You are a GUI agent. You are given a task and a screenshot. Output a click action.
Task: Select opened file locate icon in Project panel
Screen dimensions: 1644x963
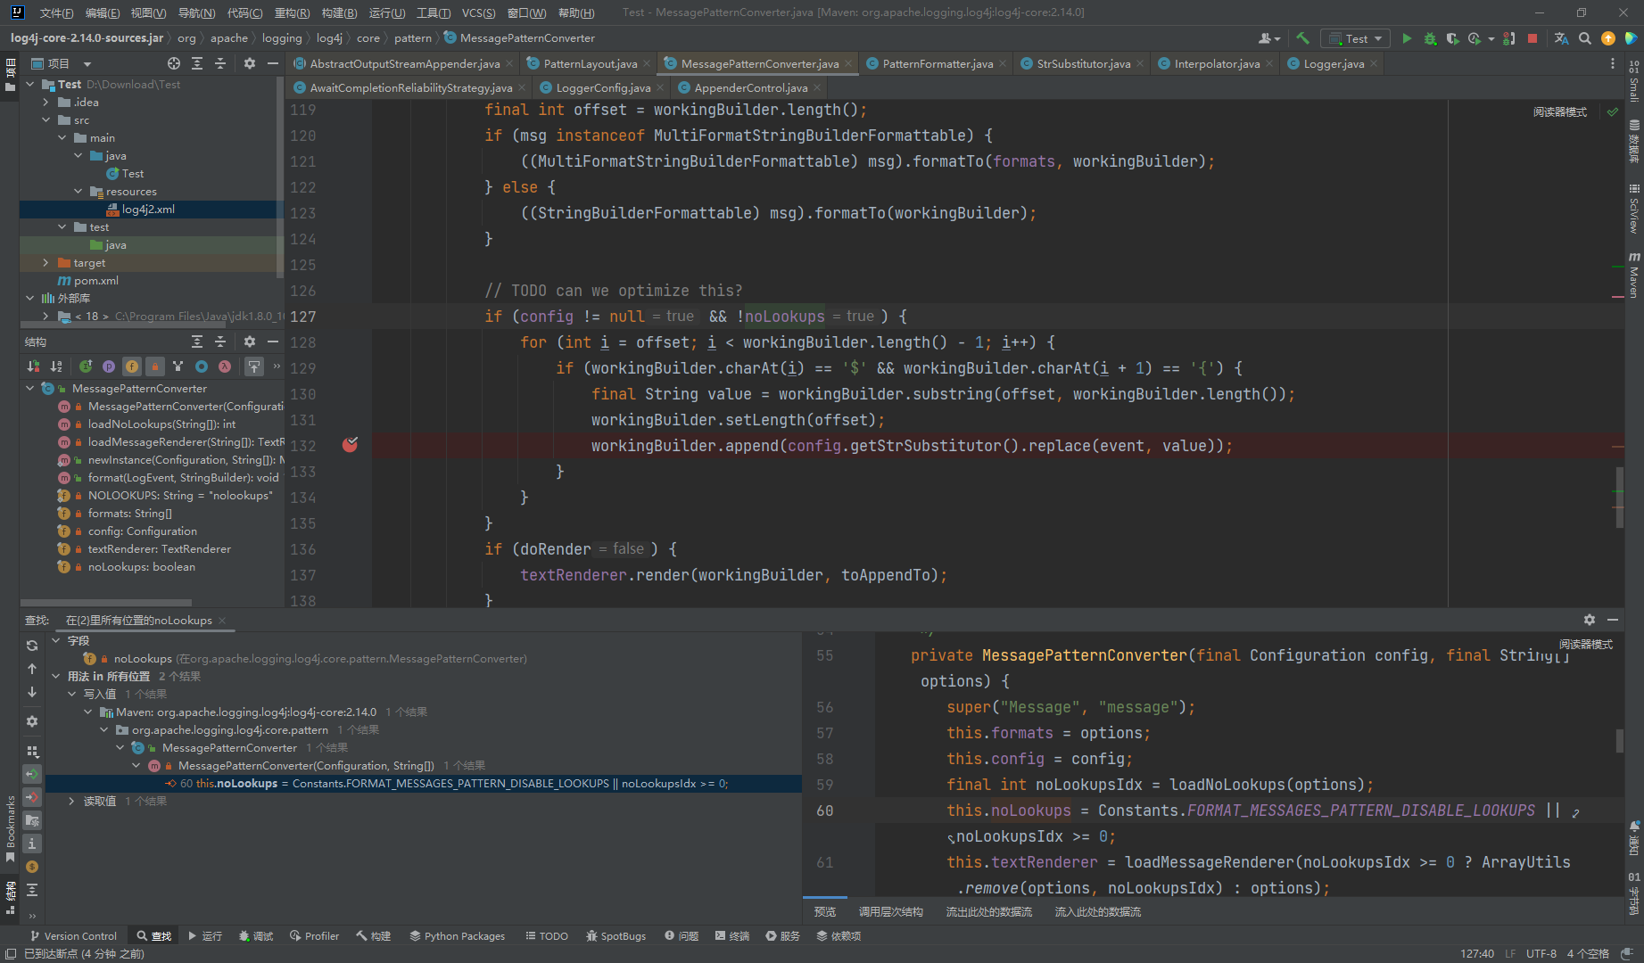174,63
